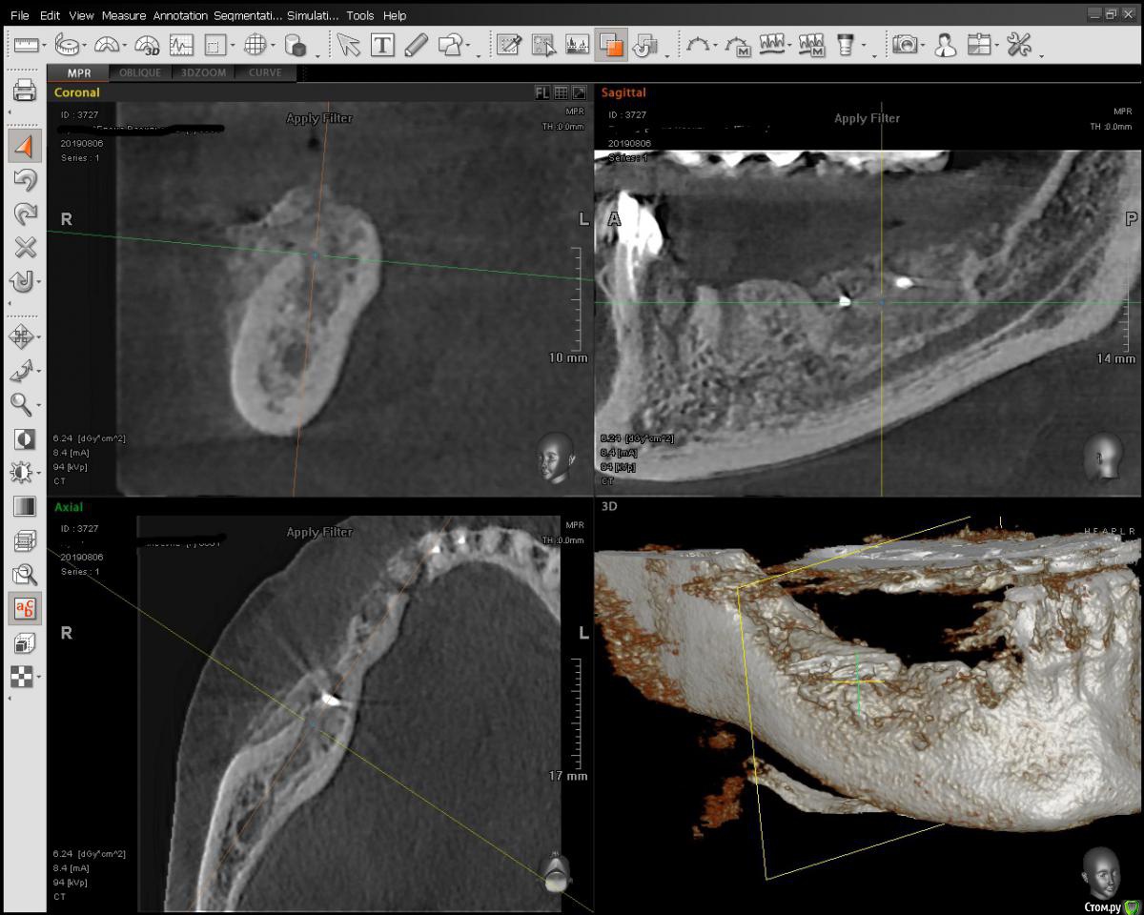This screenshot has height=915, width=1144.
Task: Open the brightness tool dropdown arrow
Action: (38, 474)
